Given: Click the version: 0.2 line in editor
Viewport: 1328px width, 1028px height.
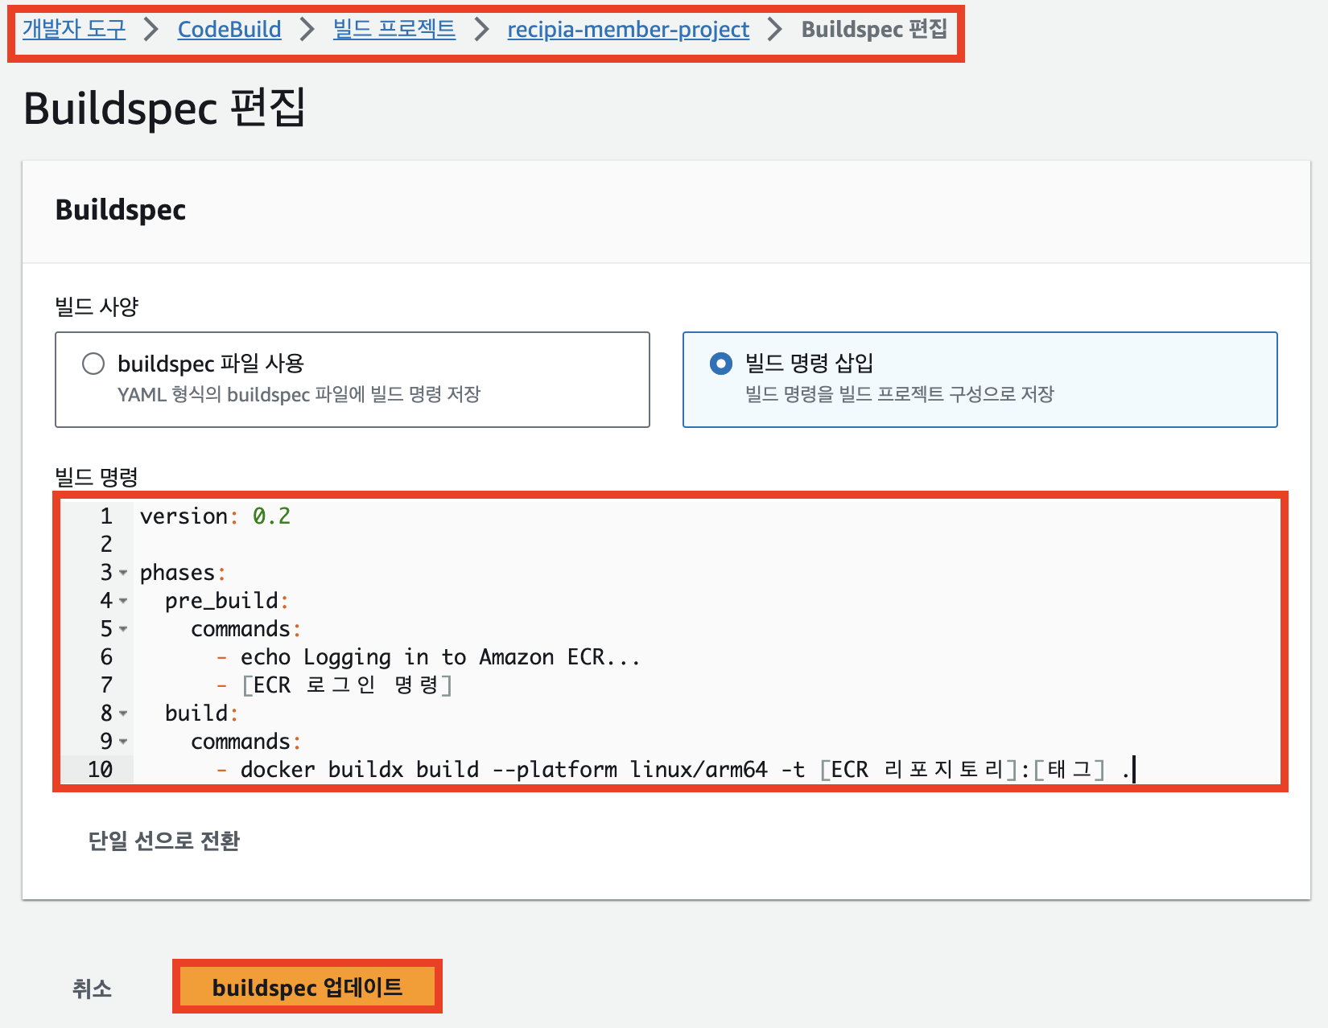Looking at the screenshot, I should [x=215, y=516].
